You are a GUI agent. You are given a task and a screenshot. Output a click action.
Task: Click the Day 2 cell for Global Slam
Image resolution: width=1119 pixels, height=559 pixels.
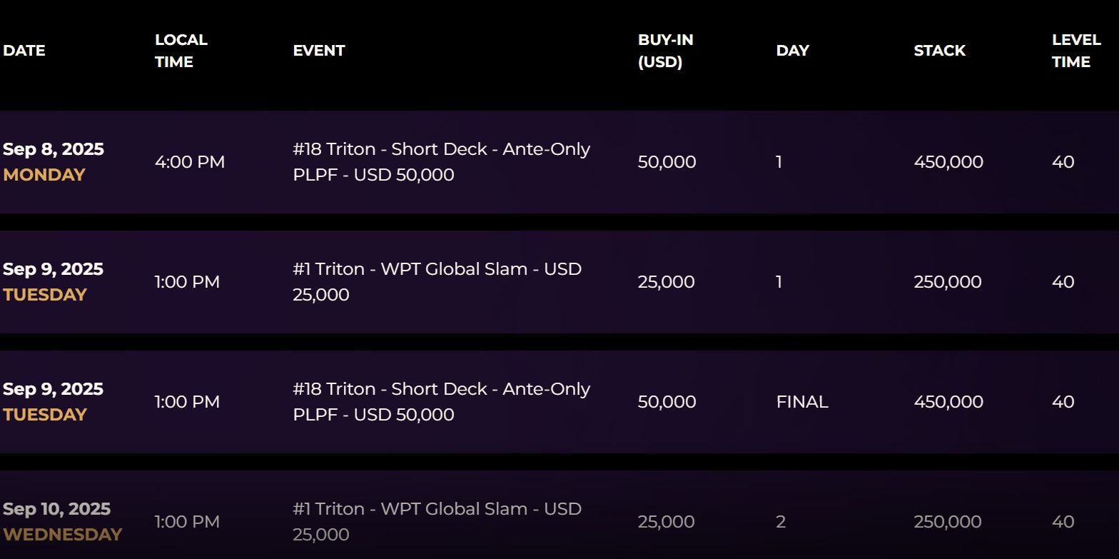pos(781,522)
